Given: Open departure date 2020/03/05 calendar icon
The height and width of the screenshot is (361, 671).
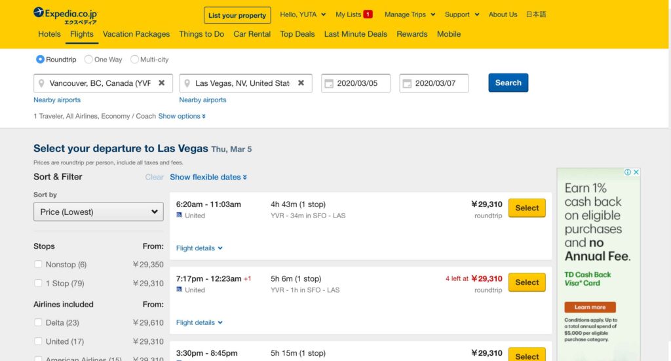Looking at the screenshot, I should [x=329, y=84].
